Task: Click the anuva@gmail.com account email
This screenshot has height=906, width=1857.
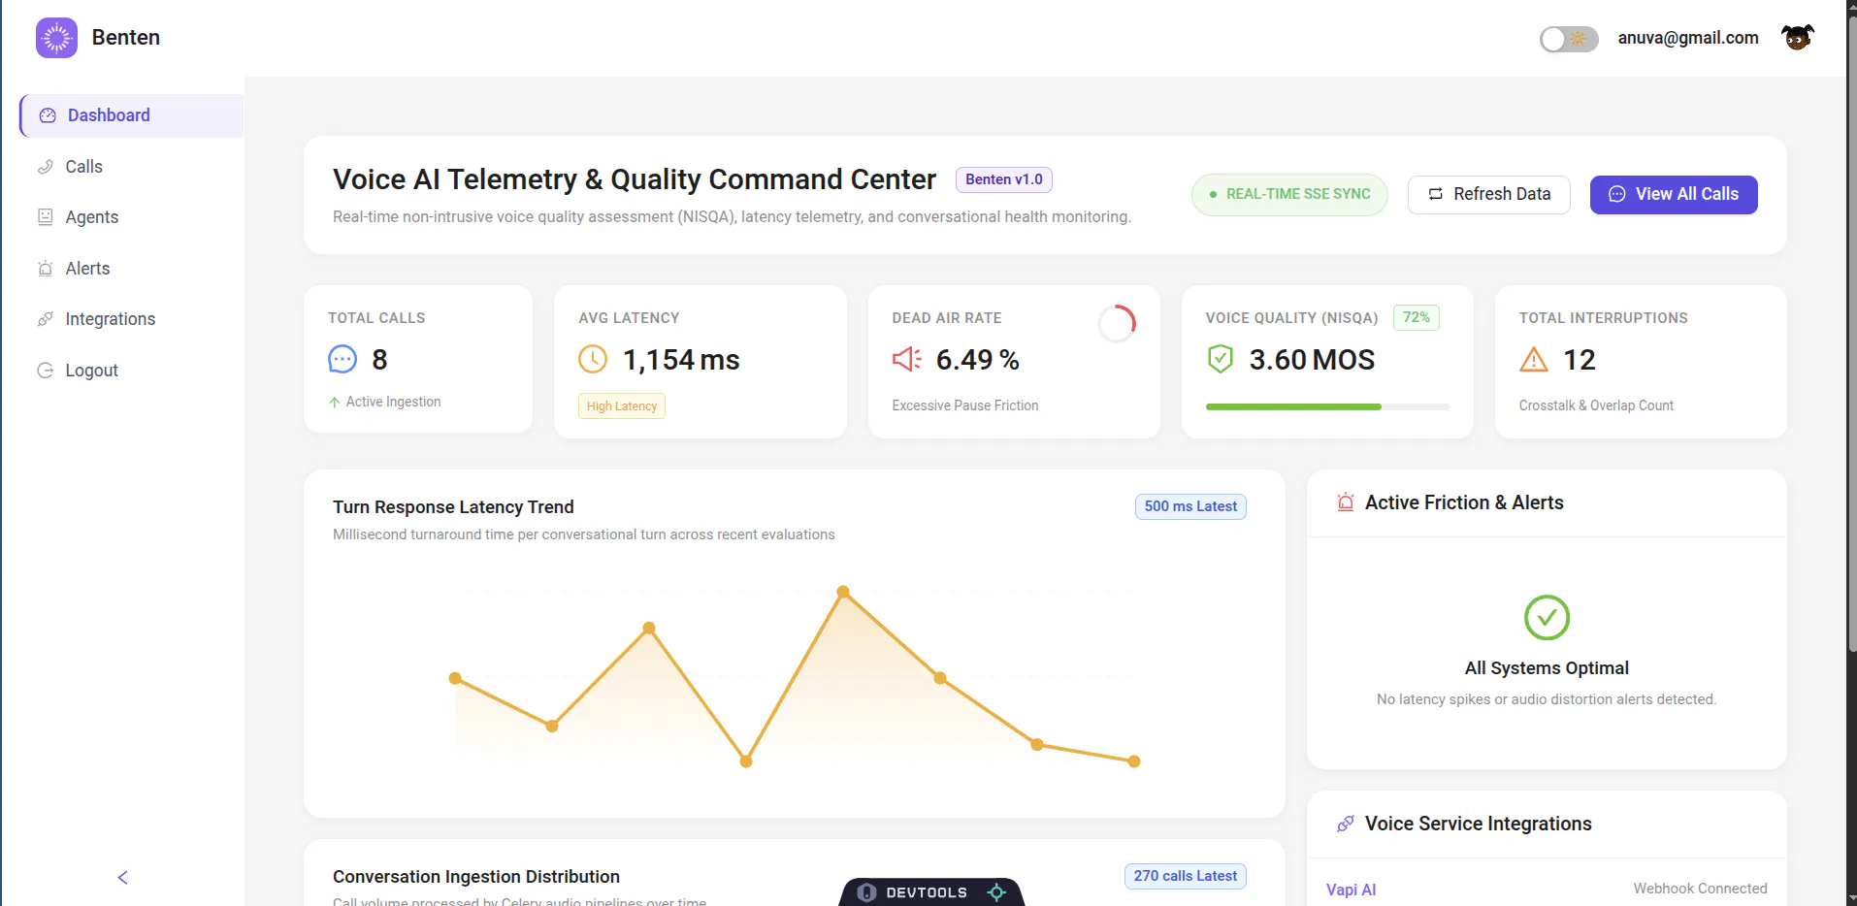Action: [x=1688, y=38]
